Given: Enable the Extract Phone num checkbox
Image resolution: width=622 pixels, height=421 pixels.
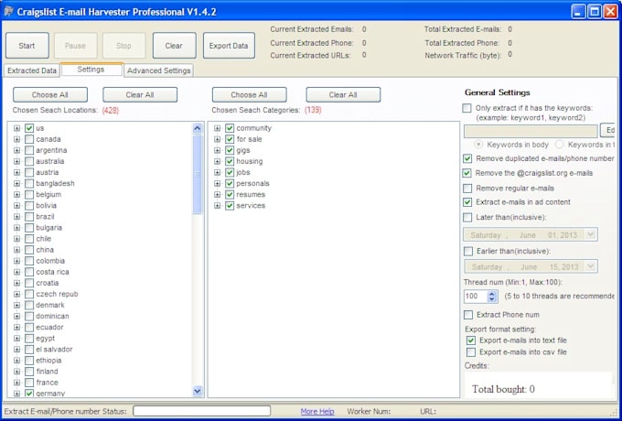Looking at the screenshot, I should point(468,315).
